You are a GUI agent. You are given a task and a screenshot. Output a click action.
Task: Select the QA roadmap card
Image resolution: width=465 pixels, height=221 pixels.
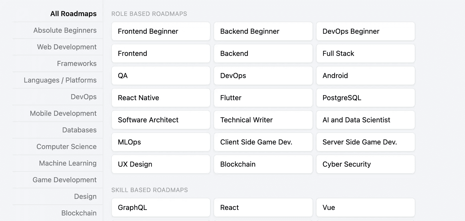[161, 76]
